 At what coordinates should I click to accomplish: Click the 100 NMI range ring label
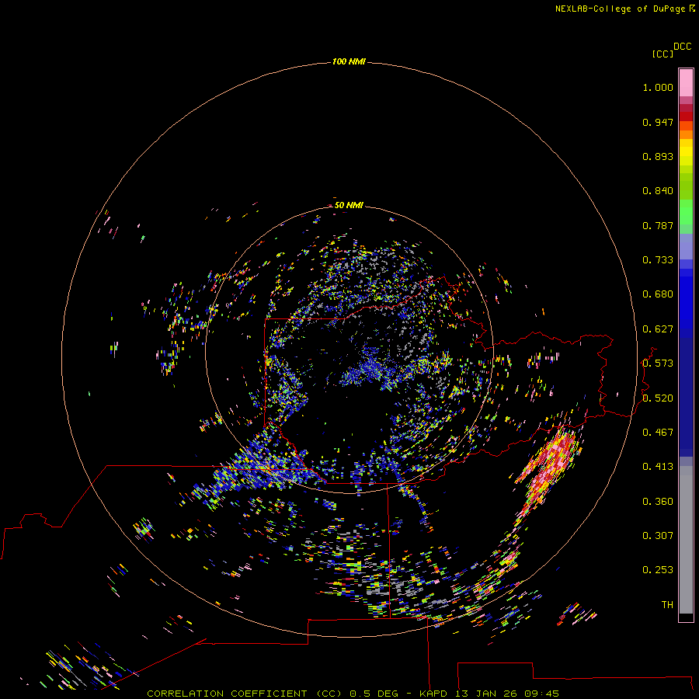pyautogui.click(x=349, y=61)
